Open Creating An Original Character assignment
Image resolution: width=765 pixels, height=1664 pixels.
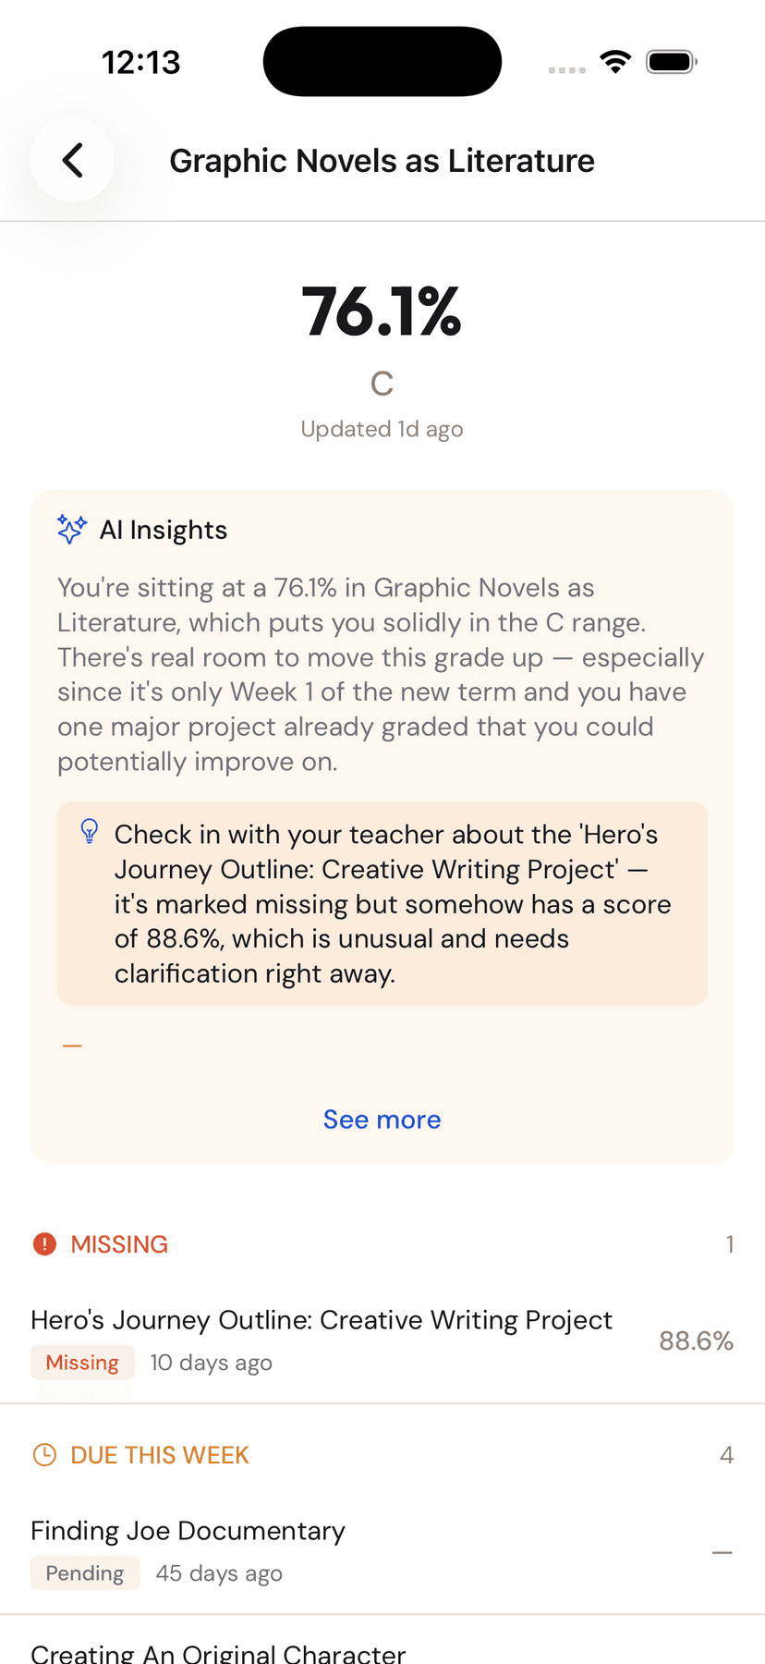pyautogui.click(x=218, y=1653)
